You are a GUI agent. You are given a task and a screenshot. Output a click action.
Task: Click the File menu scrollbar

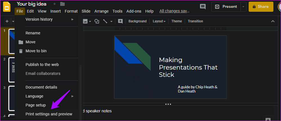(81, 92)
